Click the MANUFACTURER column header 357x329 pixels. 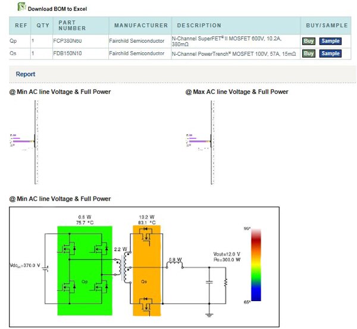click(x=140, y=26)
